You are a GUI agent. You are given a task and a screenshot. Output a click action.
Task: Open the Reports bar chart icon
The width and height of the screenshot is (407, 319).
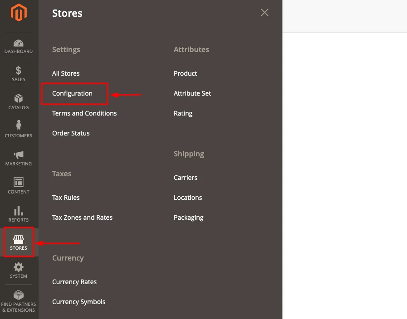click(19, 211)
